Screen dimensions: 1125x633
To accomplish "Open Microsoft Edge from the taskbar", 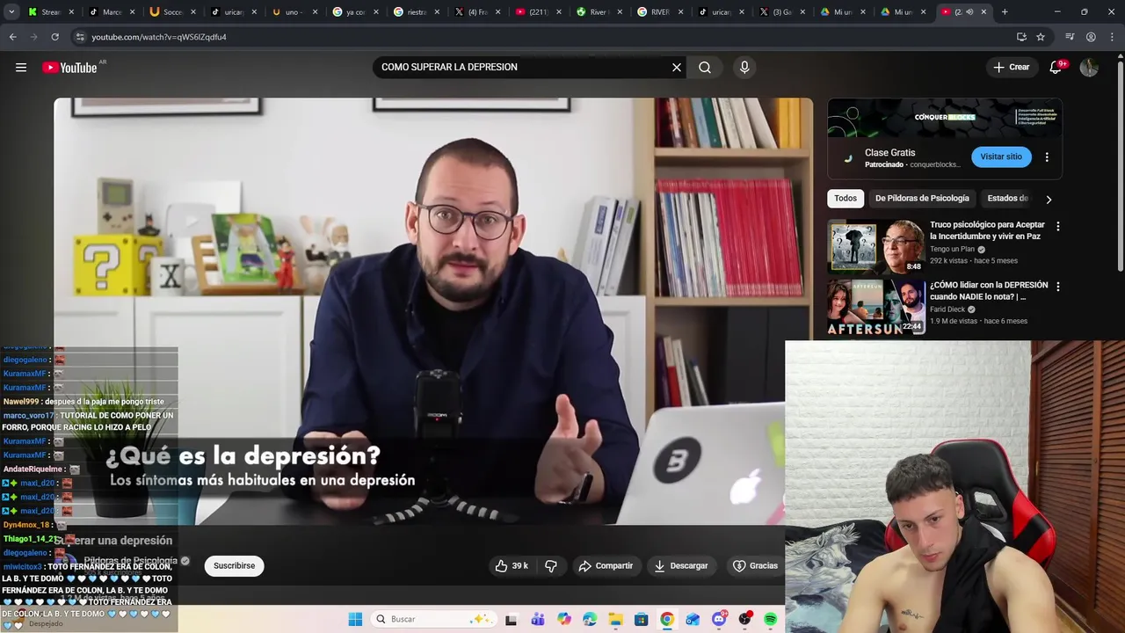I will (589, 619).
